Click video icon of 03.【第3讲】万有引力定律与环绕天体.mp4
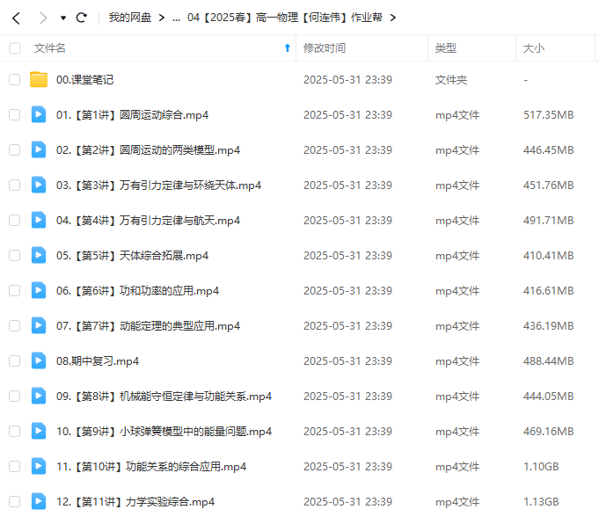Screen dimensions: 599x524 click(39, 185)
